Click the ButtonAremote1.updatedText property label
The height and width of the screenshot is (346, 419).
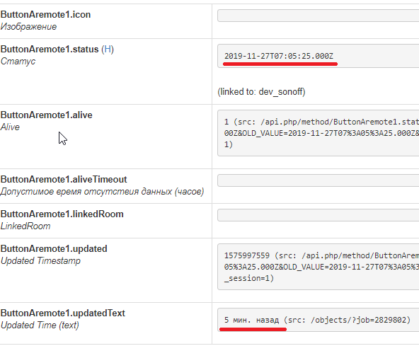pos(63,313)
